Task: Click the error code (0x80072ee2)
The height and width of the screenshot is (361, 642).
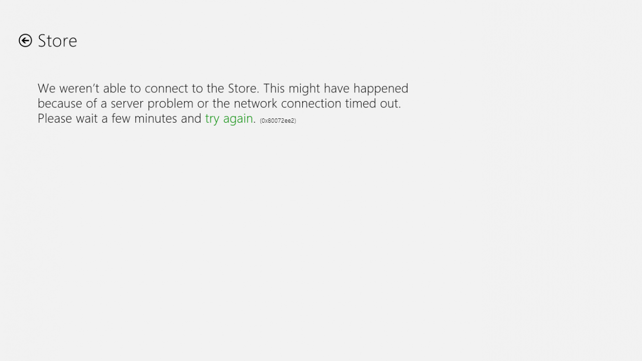Action: 278,121
